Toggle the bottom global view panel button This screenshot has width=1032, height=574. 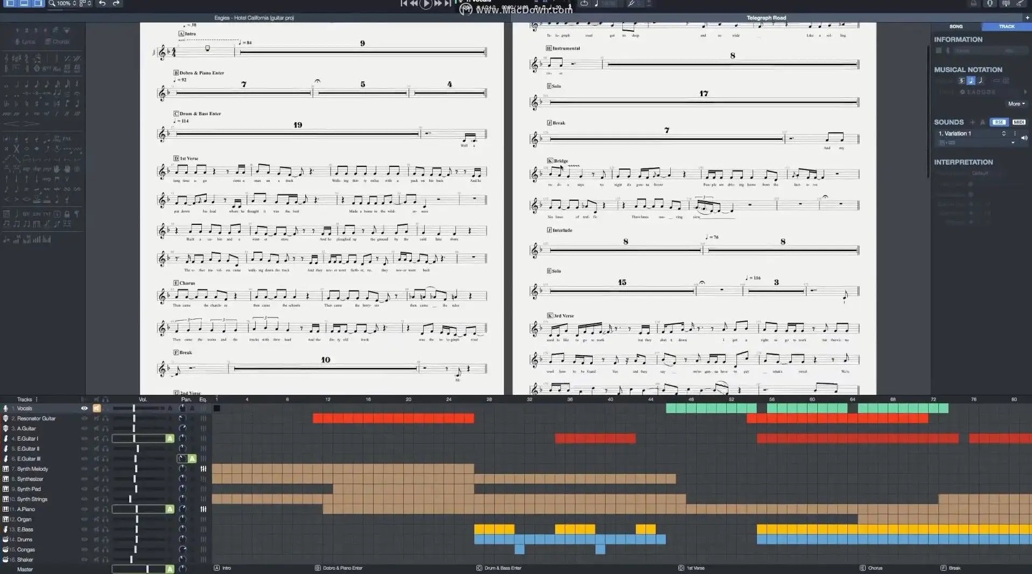click(x=24, y=3)
